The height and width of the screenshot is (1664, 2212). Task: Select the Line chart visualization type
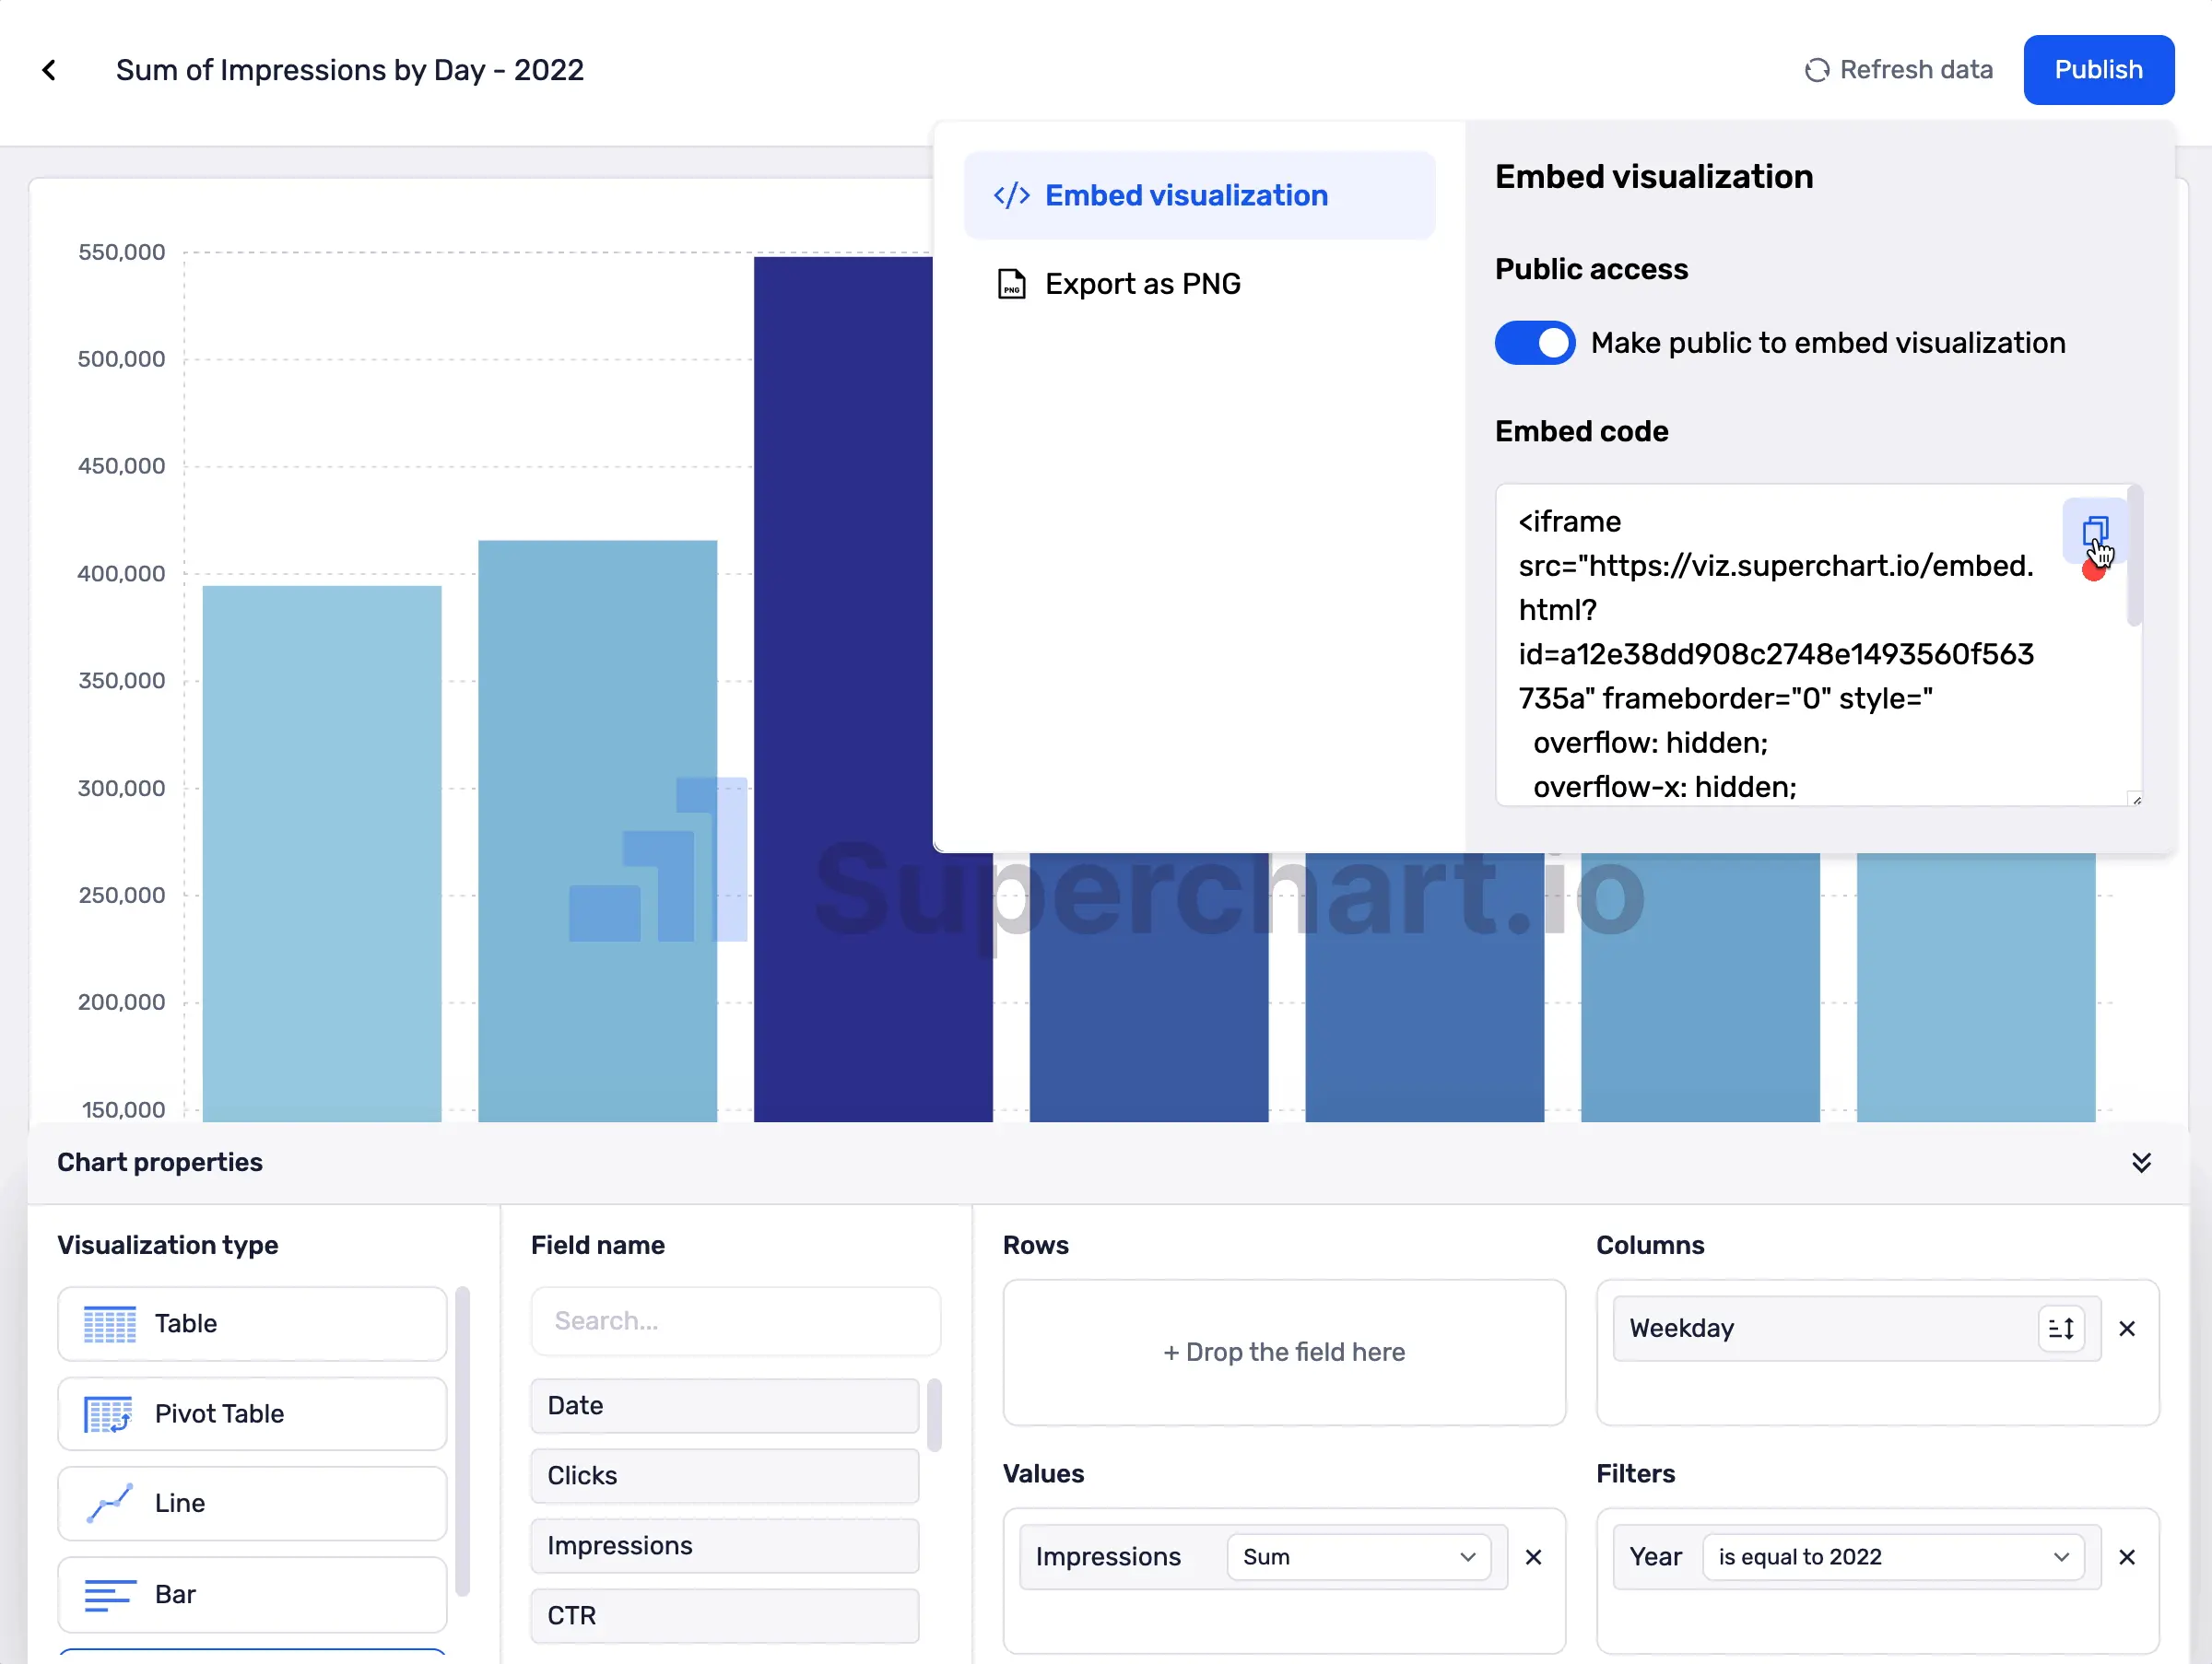[x=251, y=1503]
